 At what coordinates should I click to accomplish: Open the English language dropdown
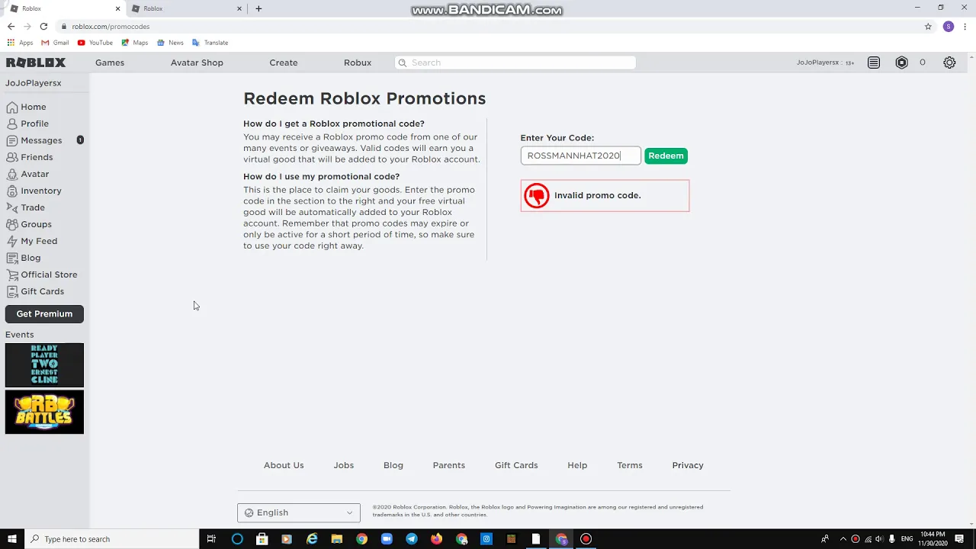point(299,512)
